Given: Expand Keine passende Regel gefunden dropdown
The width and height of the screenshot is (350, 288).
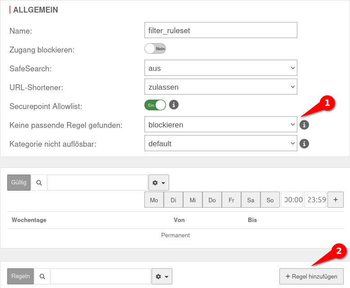Looking at the screenshot, I should click(x=220, y=125).
